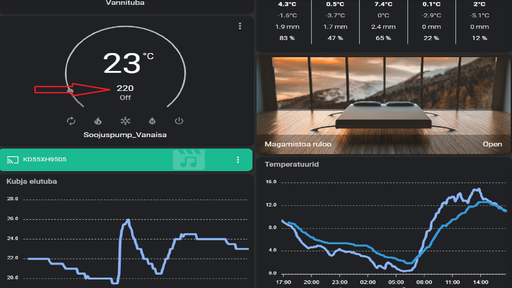512x288 pixels.
Task: Select the cool mode snowflake icon
Action: 125,121
